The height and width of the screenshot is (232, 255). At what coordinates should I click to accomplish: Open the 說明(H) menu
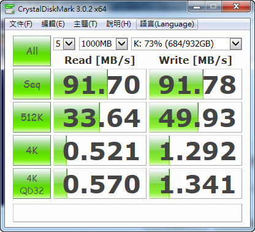(118, 24)
